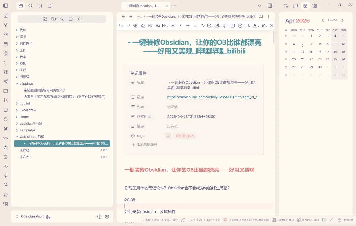Navigate forward with the right arrow
Image resolution: width=356 pixels, height=226 pixels.
[131, 17]
